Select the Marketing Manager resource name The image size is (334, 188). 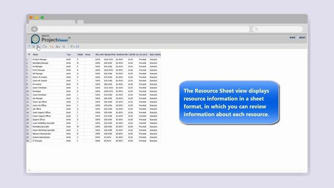[x=41, y=63]
